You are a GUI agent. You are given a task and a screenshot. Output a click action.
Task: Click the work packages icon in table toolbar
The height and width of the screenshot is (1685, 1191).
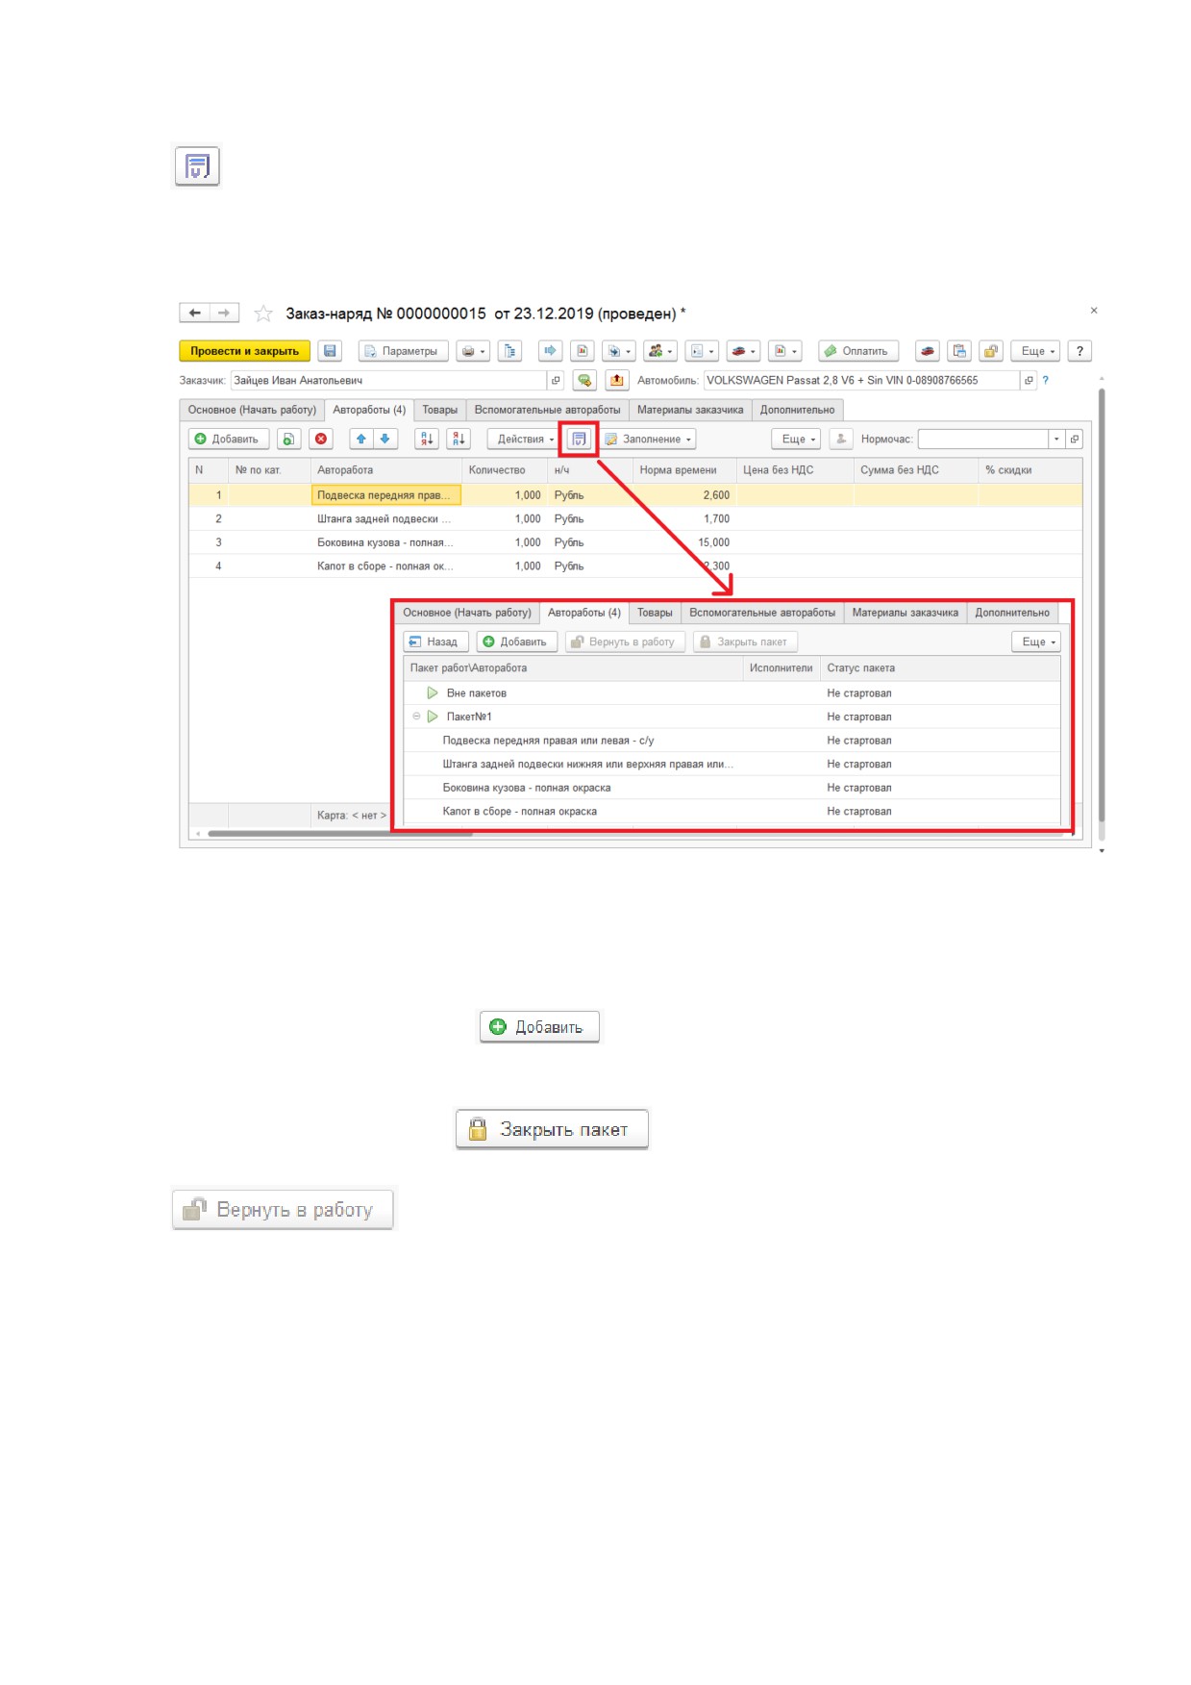coord(579,440)
